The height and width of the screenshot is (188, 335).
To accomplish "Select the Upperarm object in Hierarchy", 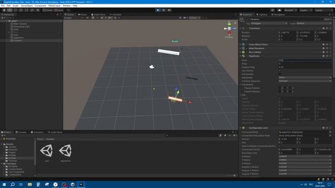I will point(18,38).
